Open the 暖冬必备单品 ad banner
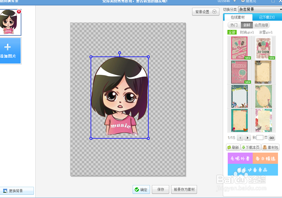The height and width of the screenshot is (198, 282). point(253,170)
